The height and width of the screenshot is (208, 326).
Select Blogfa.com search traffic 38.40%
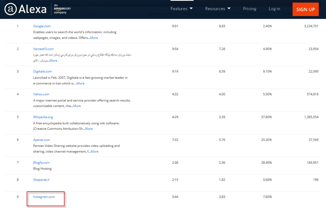coord(266,163)
